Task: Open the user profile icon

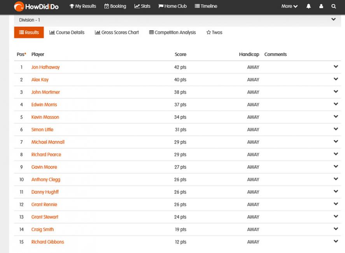Action: [x=321, y=6]
